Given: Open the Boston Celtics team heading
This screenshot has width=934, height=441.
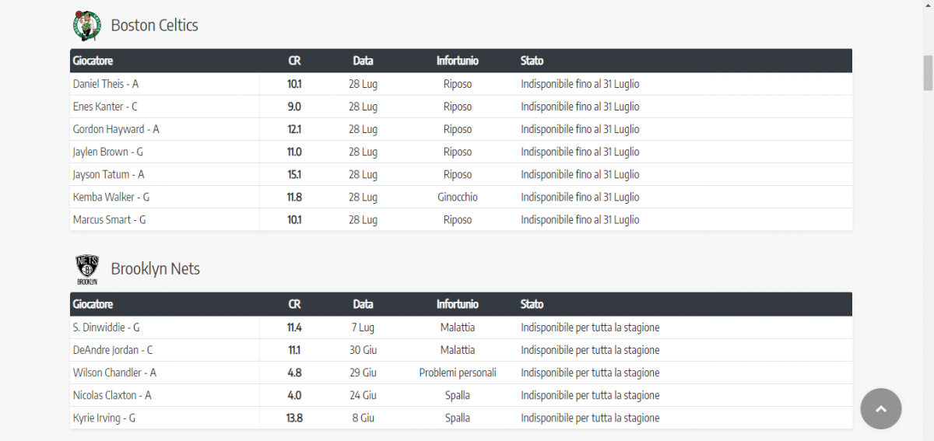Looking at the screenshot, I should pos(154,26).
